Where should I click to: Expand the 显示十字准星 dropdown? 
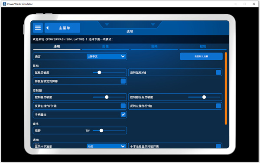tap(106, 146)
